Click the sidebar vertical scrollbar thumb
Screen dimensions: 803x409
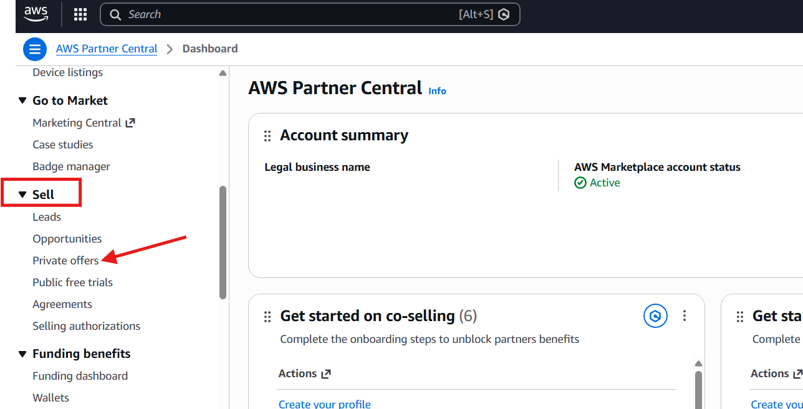pyautogui.click(x=223, y=243)
